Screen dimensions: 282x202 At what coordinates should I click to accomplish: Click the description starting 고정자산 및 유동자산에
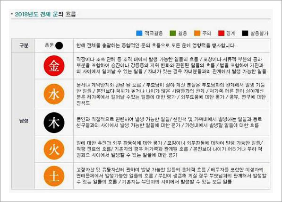coord(171,176)
